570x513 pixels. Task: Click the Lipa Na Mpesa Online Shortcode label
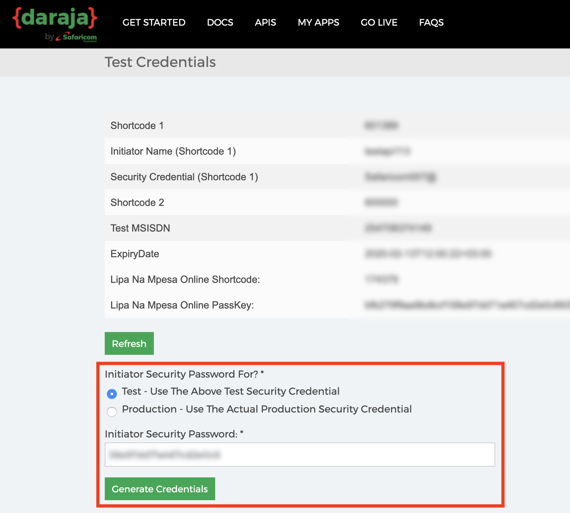tap(185, 279)
